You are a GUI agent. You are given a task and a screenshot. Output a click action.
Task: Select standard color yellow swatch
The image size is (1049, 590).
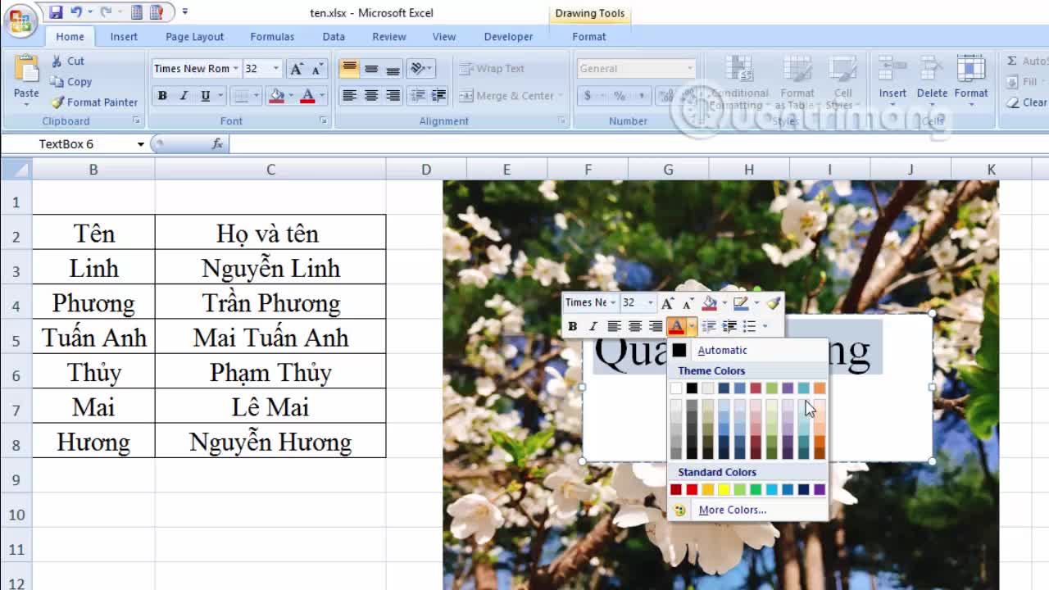[724, 489]
